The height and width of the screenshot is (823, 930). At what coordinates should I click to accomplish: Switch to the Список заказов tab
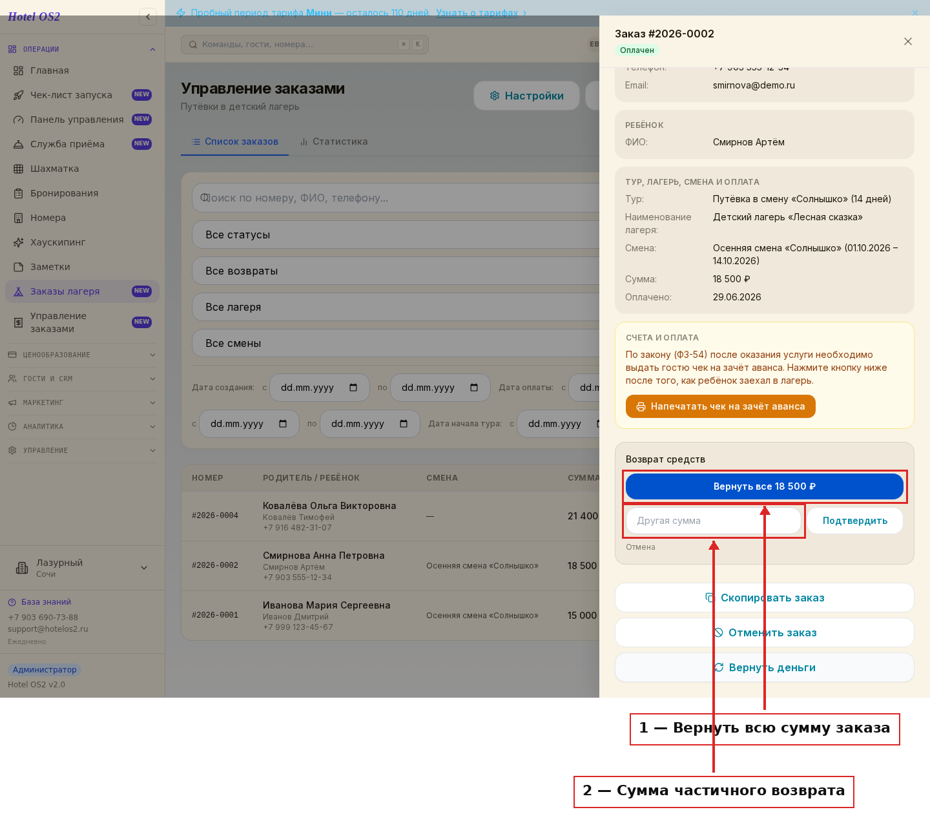[x=235, y=141]
